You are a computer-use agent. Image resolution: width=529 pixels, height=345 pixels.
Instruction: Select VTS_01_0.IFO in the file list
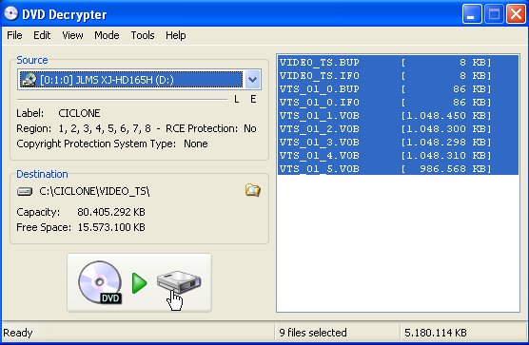[x=398, y=102]
